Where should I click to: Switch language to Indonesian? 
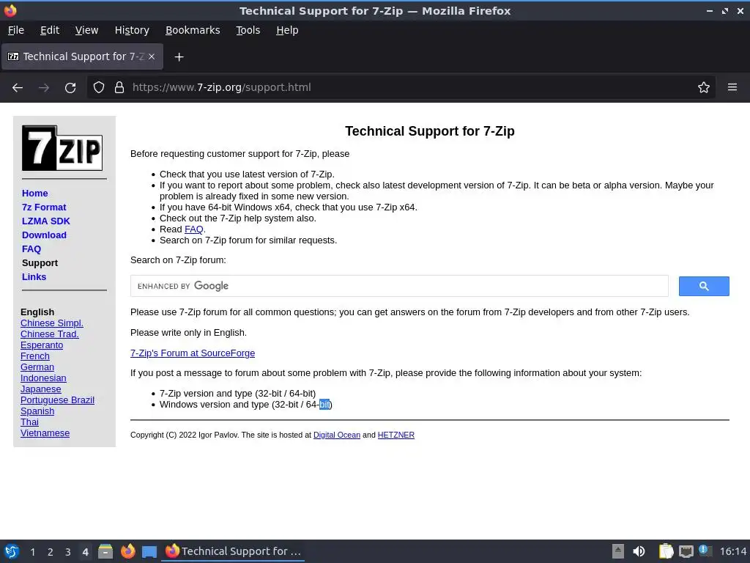(43, 378)
